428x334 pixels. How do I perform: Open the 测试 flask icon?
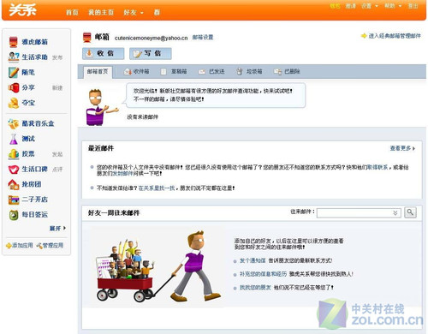pyautogui.click(x=14, y=139)
